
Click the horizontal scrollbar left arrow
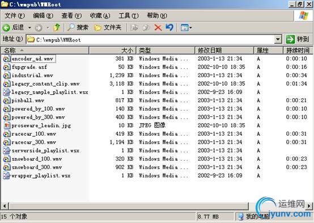coord(5,205)
